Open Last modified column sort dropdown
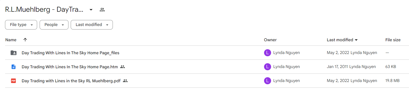 [356, 40]
